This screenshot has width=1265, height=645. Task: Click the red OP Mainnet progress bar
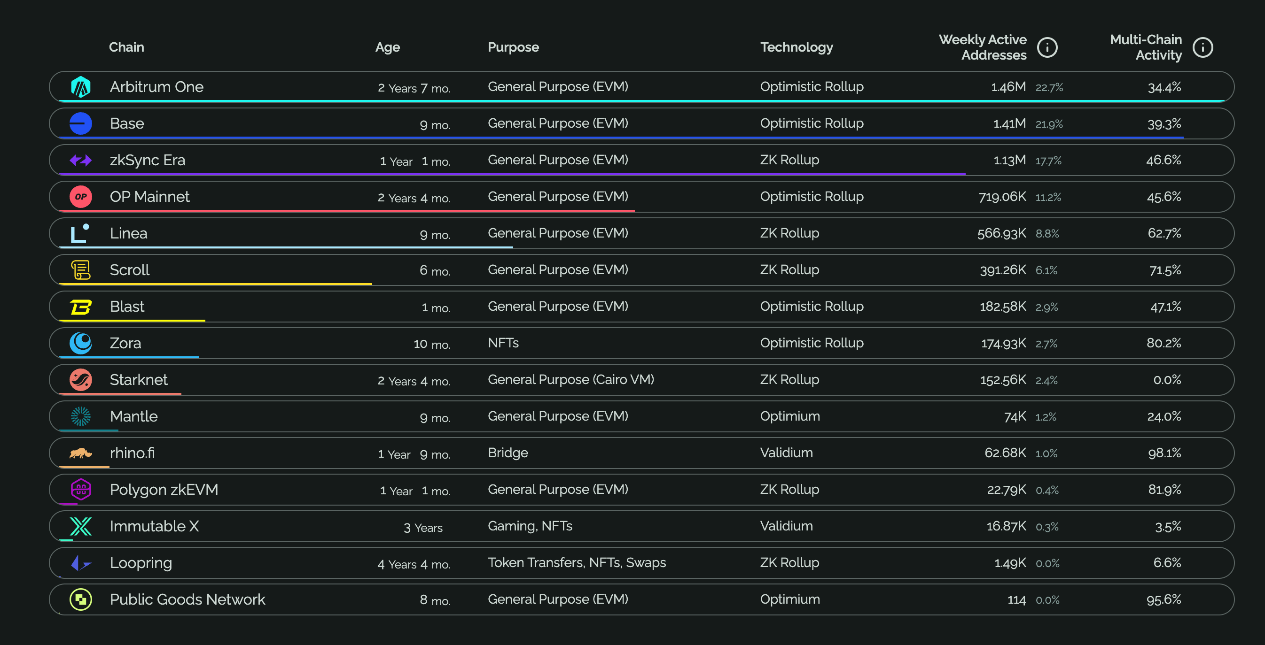coord(346,211)
